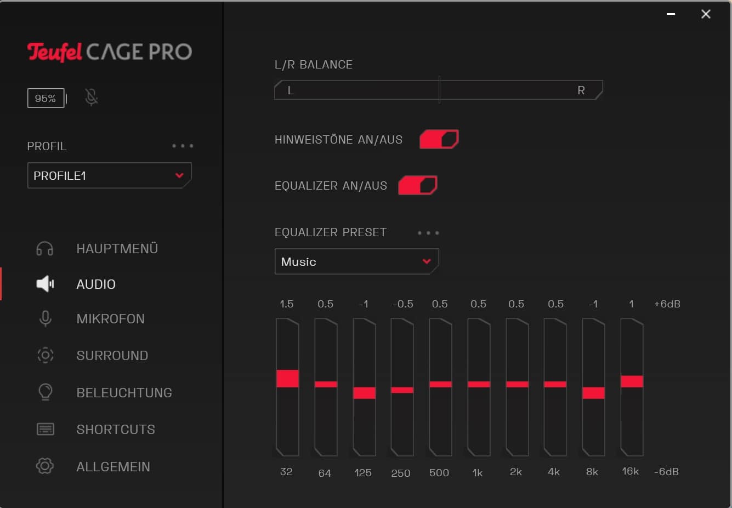This screenshot has height=508, width=732.
Task: Disable the Hinweistöne an/aus switch
Action: 439,140
